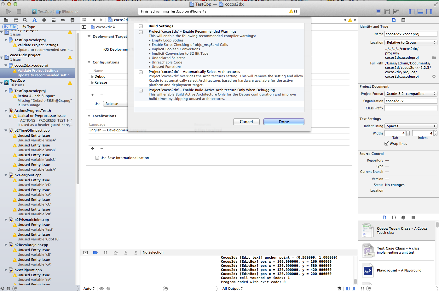The image size is (439, 291).
Task: Jump to previous issue arrow
Action: click(x=345, y=20)
